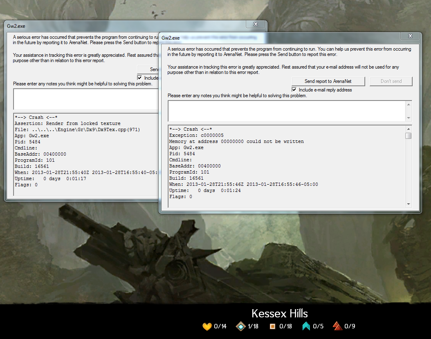The height and width of the screenshot is (339, 431).
Task: Click 'Exception: c0000005' line in crash log
Action: point(196,135)
